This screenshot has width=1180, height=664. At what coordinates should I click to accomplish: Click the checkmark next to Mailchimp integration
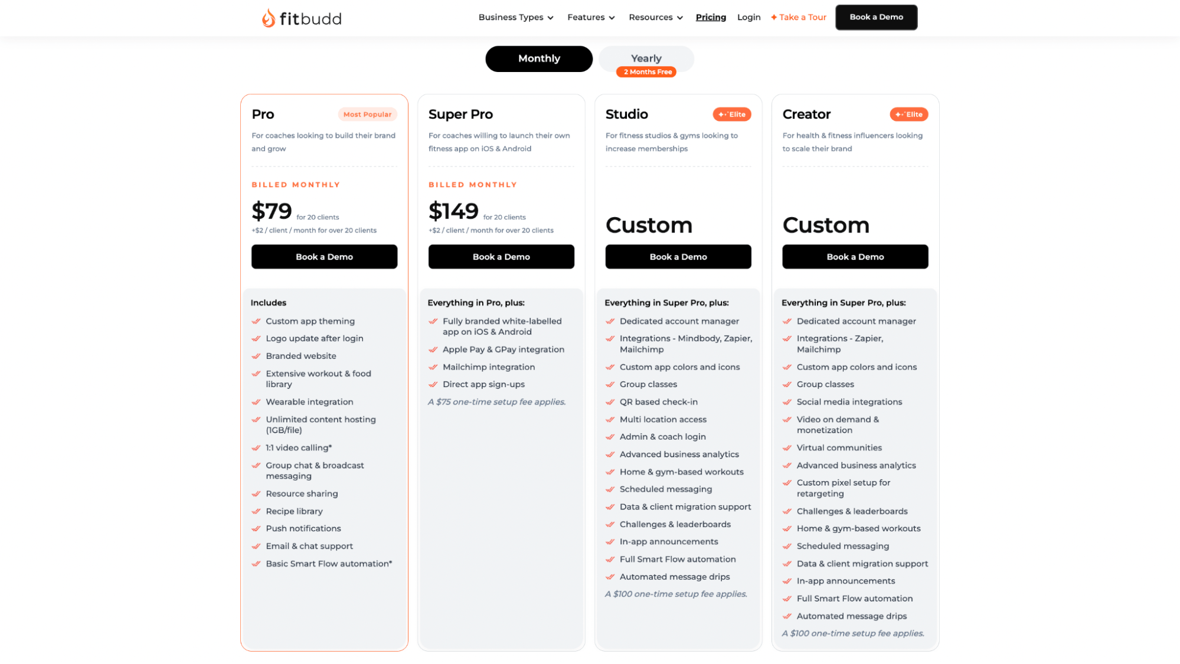433,367
